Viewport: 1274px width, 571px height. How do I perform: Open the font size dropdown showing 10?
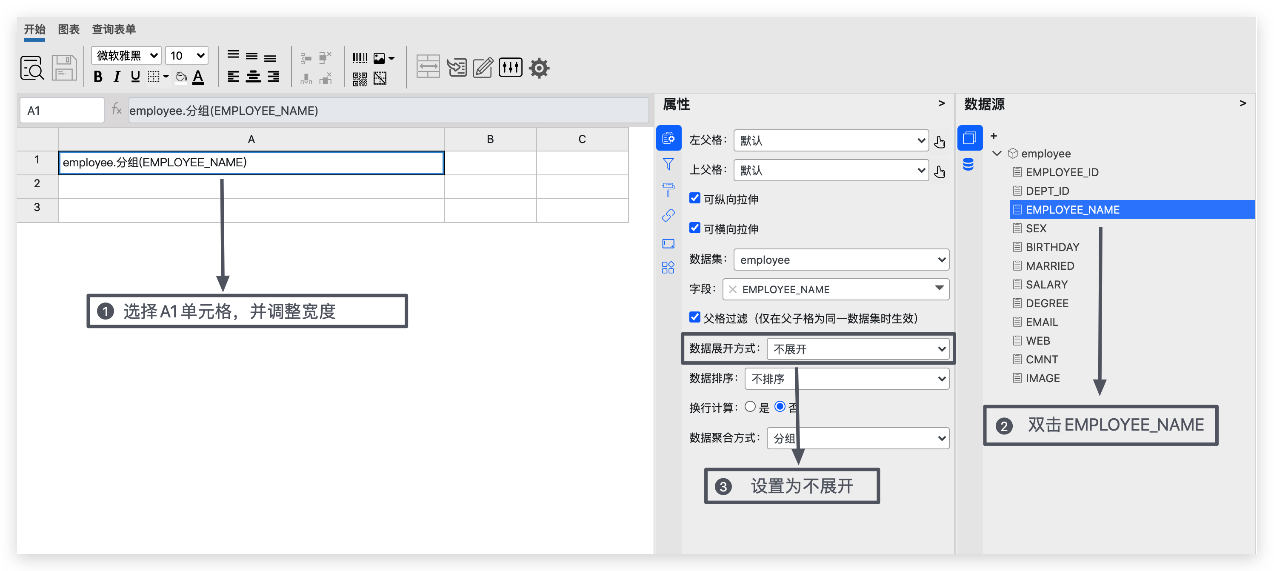click(x=186, y=55)
